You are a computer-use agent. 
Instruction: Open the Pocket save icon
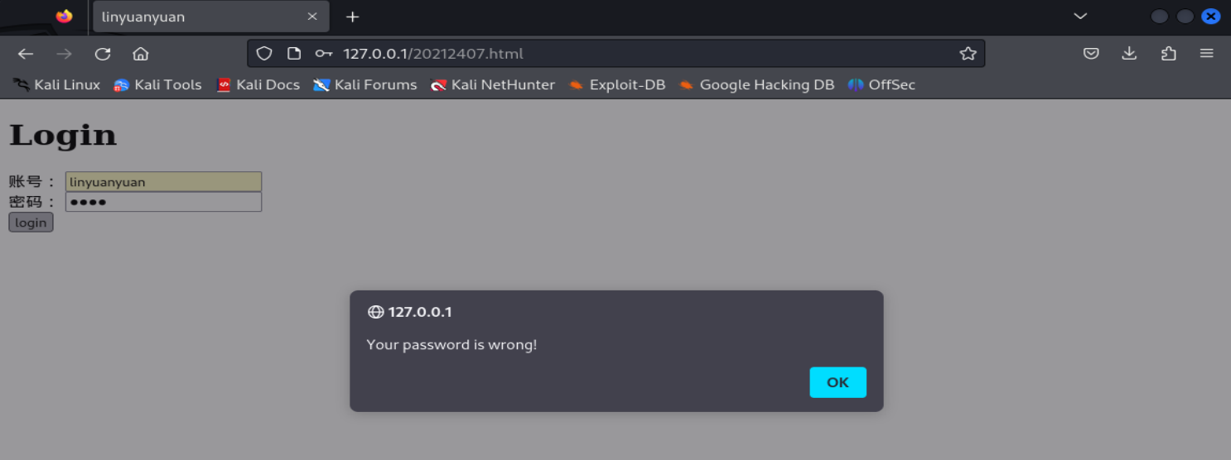pyautogui.click(x=1091, y=54)
